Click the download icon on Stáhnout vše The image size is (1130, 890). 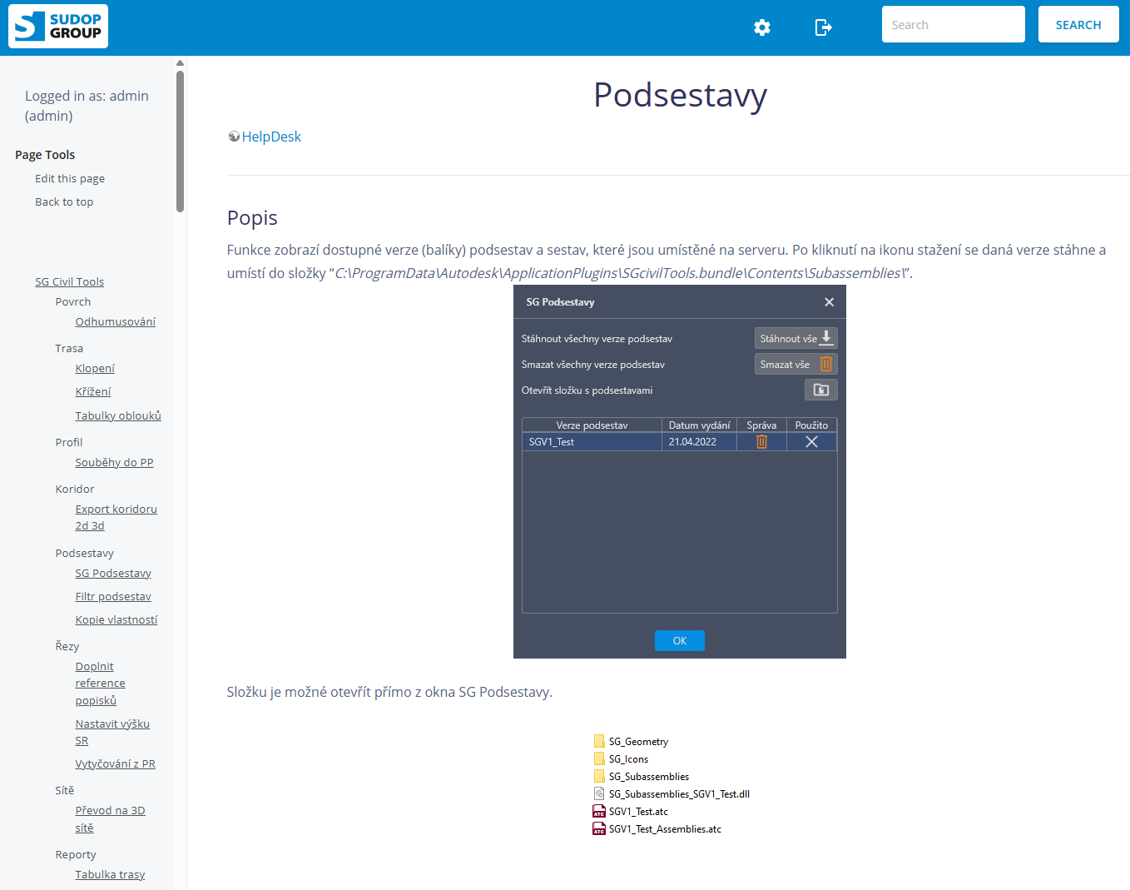(x=826, y=338)
